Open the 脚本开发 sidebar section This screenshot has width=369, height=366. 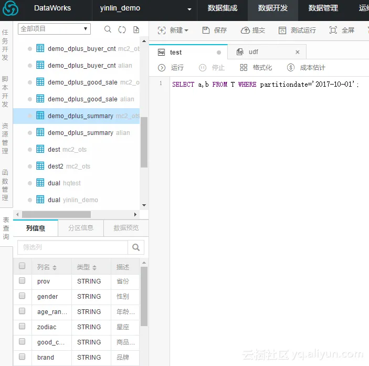pos(5,91)
